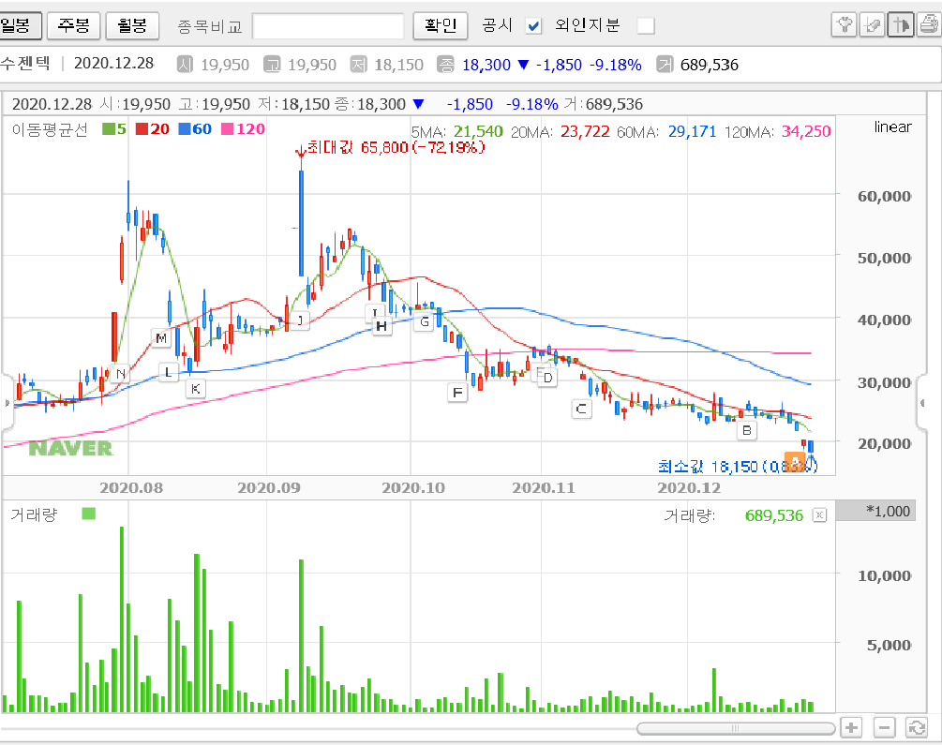Open the chart indicator settings wrench icon

[845, 25]
